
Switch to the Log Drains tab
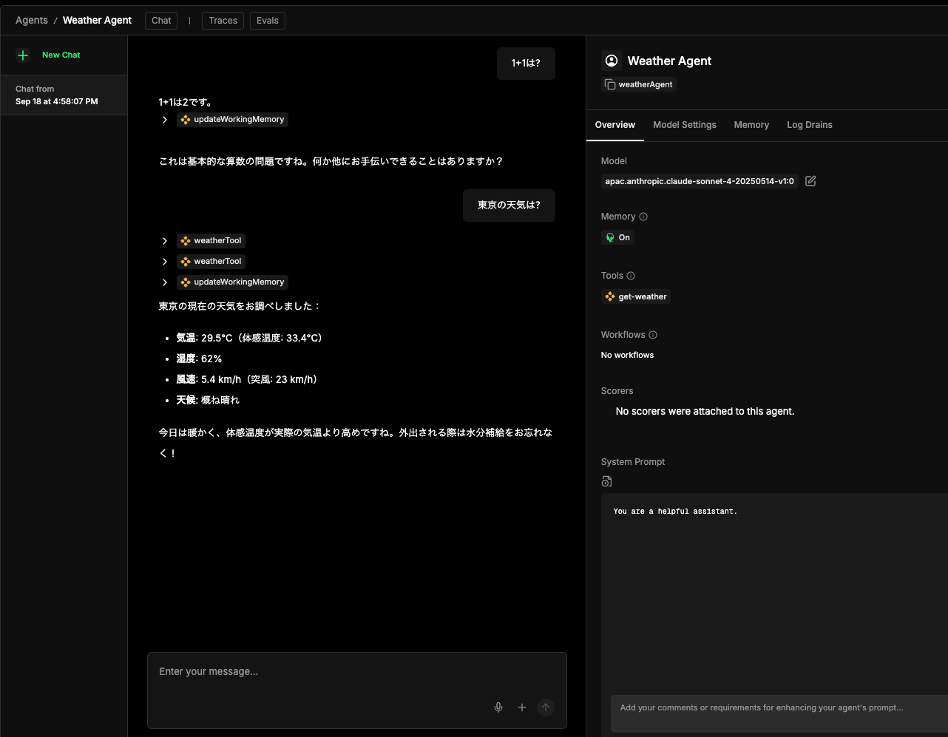point(810,125)
